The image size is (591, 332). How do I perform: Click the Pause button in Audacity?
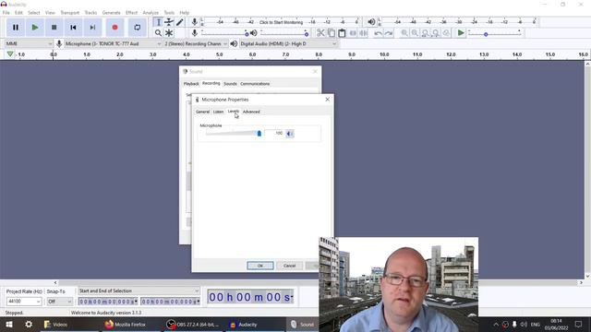pyautogui.click(x=16, y=28)
